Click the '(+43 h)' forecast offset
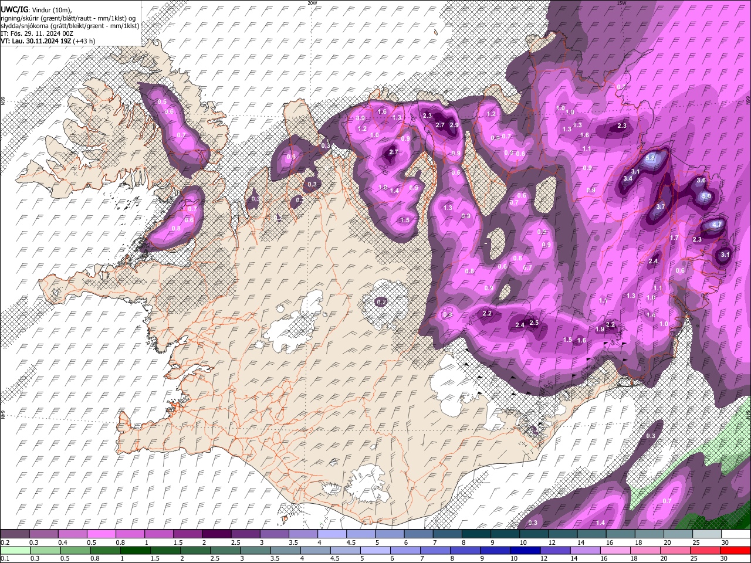The height and width of the screenshot is (563, 751). point(84,41)
